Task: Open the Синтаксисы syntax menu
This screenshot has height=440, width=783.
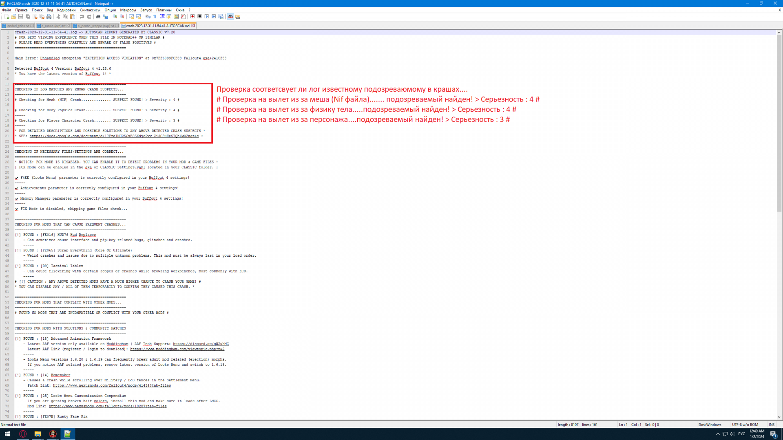Action: 90,10
